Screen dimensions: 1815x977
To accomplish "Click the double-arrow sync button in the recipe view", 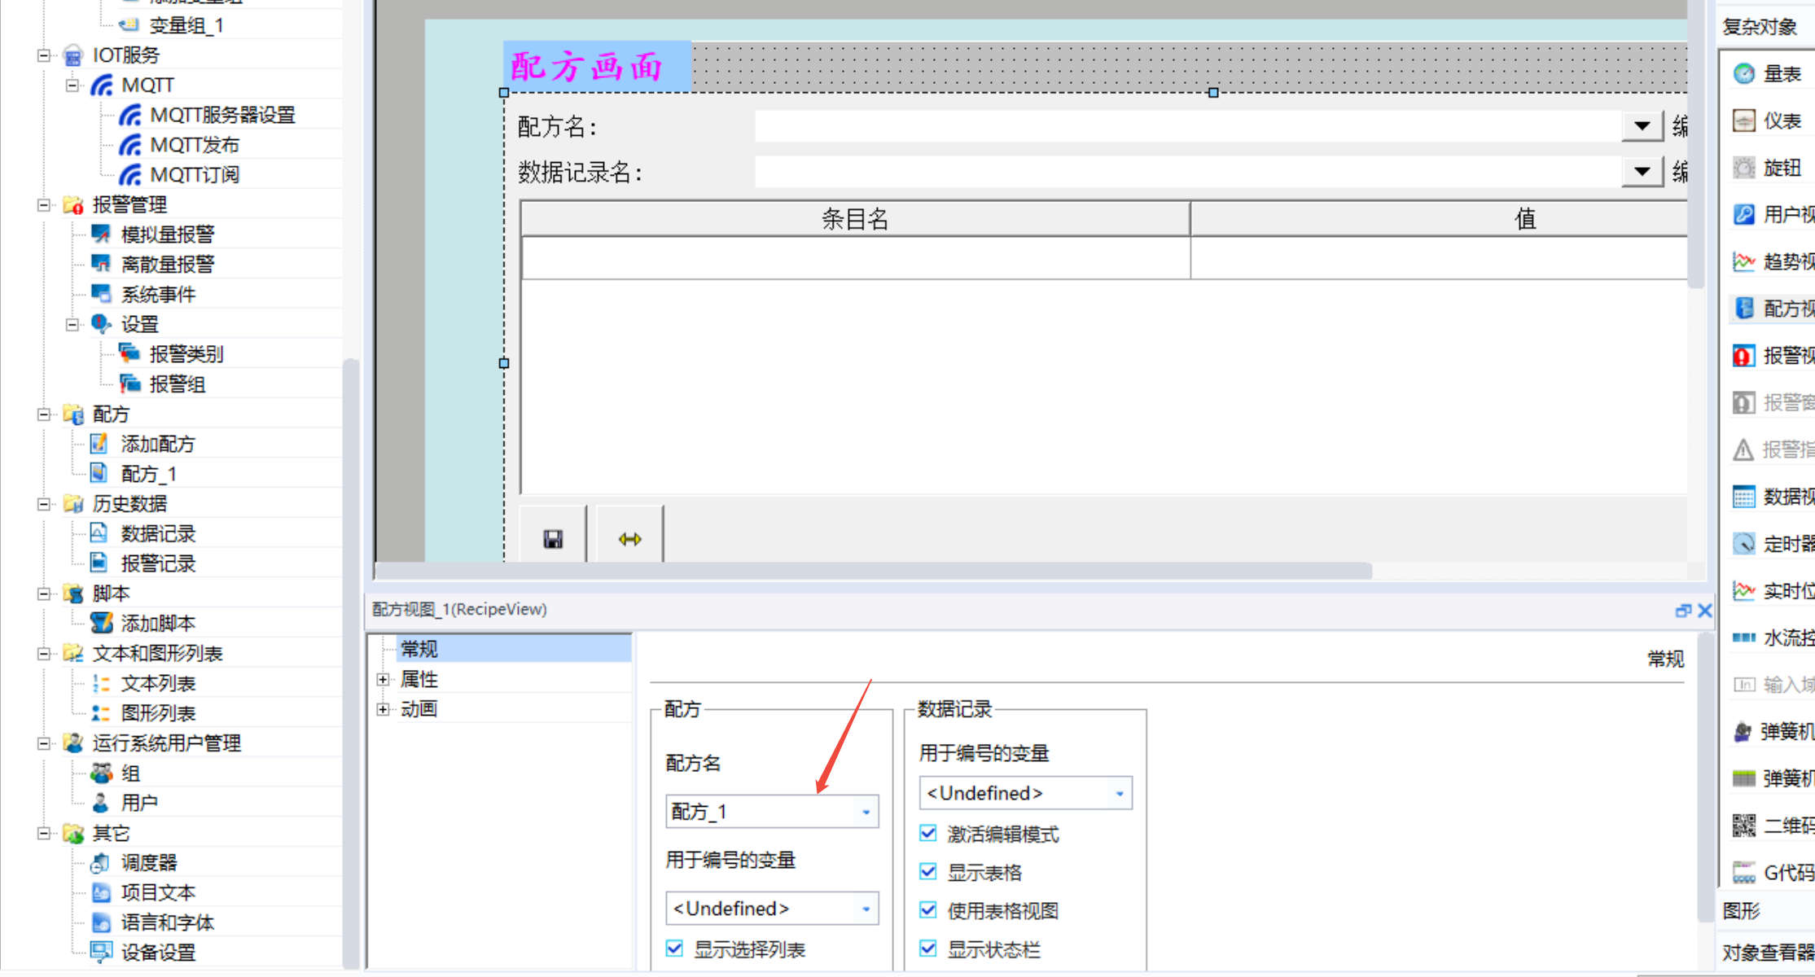I will coord(629,538).
